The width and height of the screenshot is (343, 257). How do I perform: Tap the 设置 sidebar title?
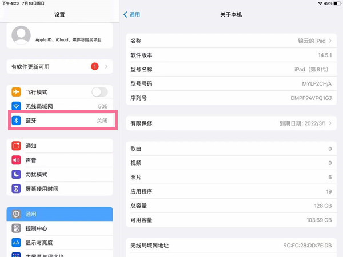(x=59, y=15)
